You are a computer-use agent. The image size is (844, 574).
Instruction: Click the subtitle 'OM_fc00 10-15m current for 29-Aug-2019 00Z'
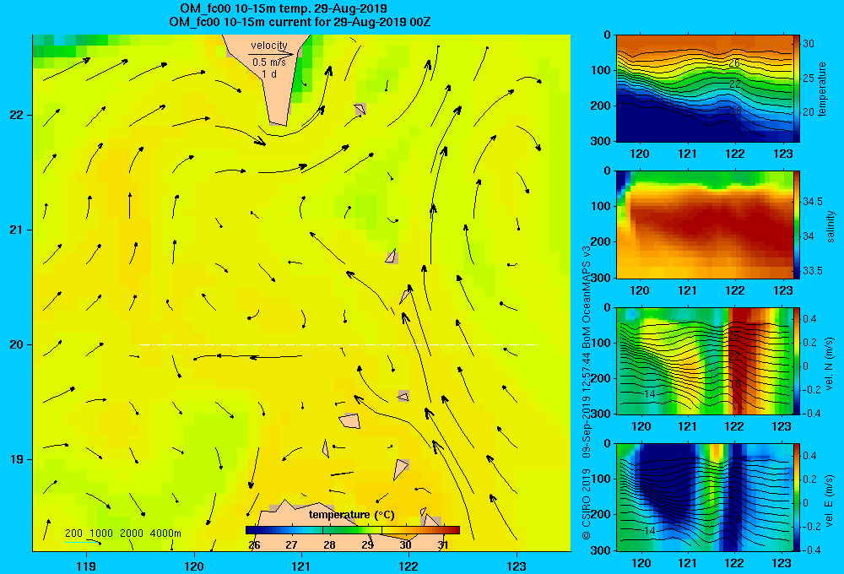pyautogui.click(x=300, y=22)
